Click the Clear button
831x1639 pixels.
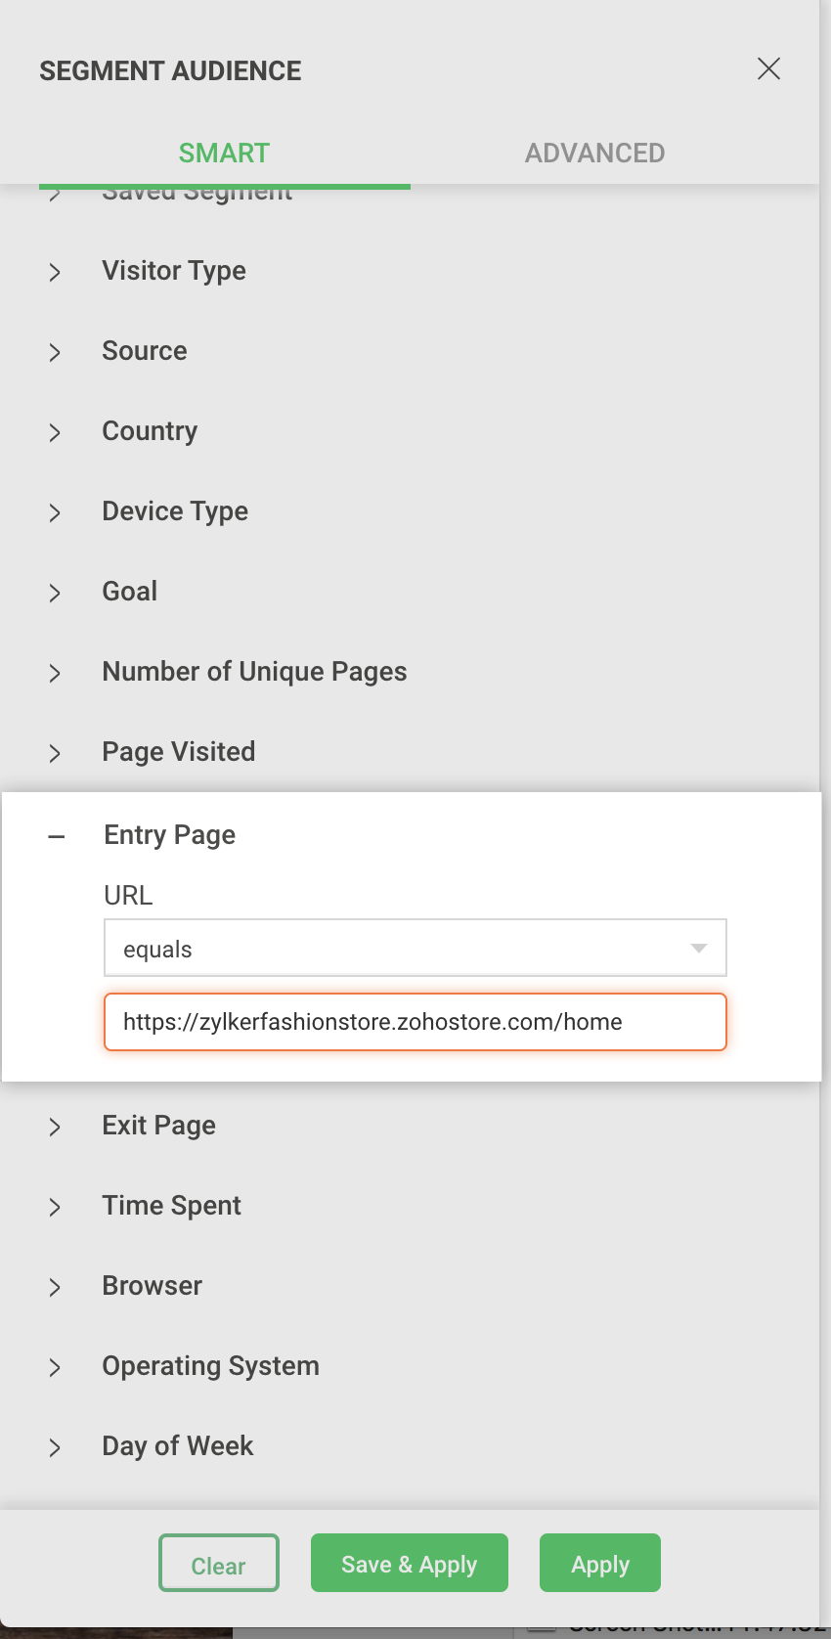[219, 1564]
